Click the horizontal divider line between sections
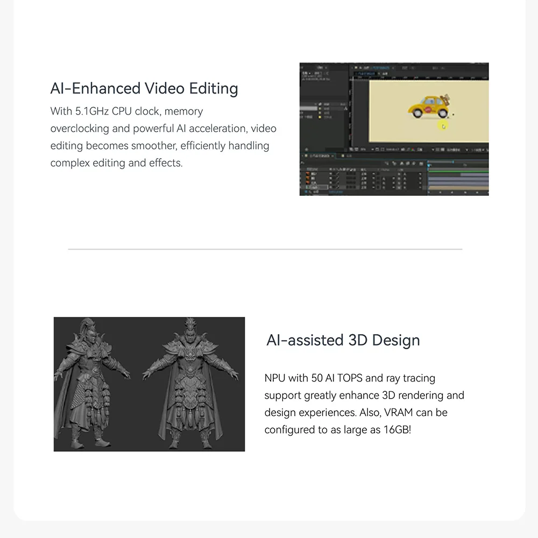538x538 pixels. pyautogui.click(x=265, y=249)
